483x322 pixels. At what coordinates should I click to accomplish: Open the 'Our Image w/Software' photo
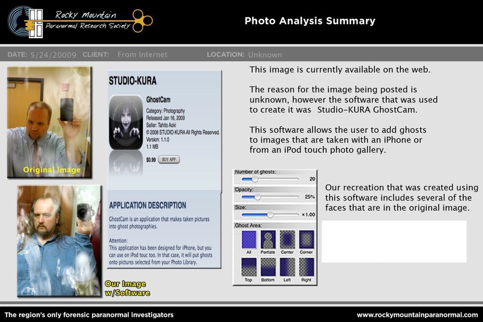point(59,240)
